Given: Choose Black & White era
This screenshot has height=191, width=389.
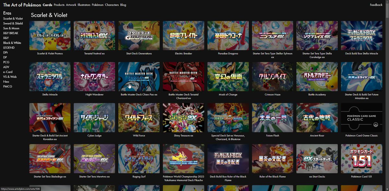Looking at the screenshot, I should pos(12,43).
